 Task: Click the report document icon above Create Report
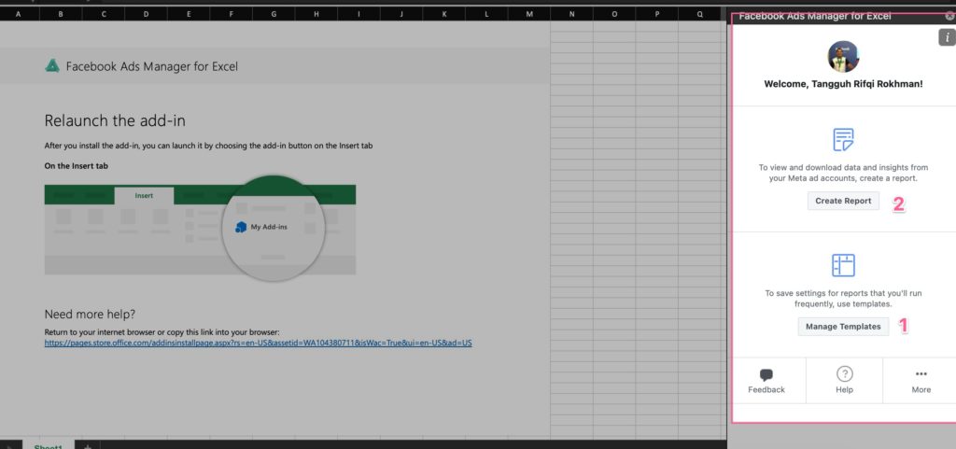pyautogui.click(x=843, y=140)
